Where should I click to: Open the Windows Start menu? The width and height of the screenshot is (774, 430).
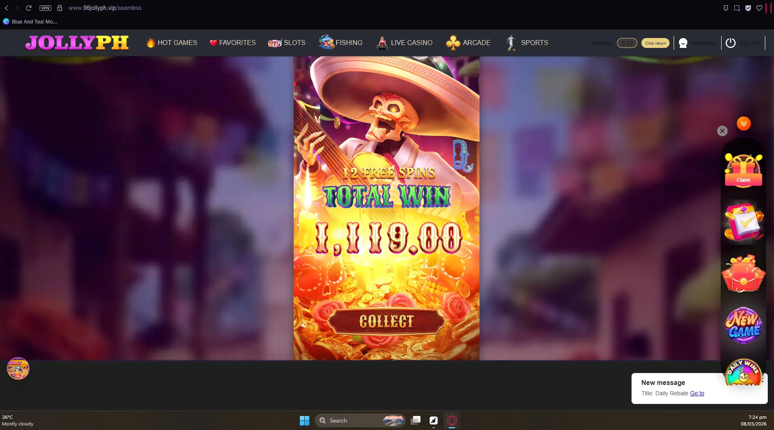click(304, 420)
